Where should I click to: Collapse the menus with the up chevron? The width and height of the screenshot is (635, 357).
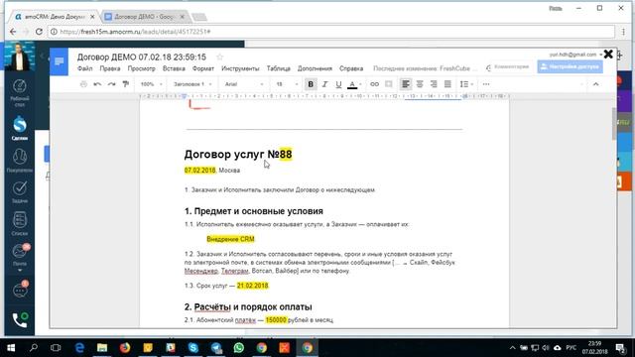(x=595, y=84)
